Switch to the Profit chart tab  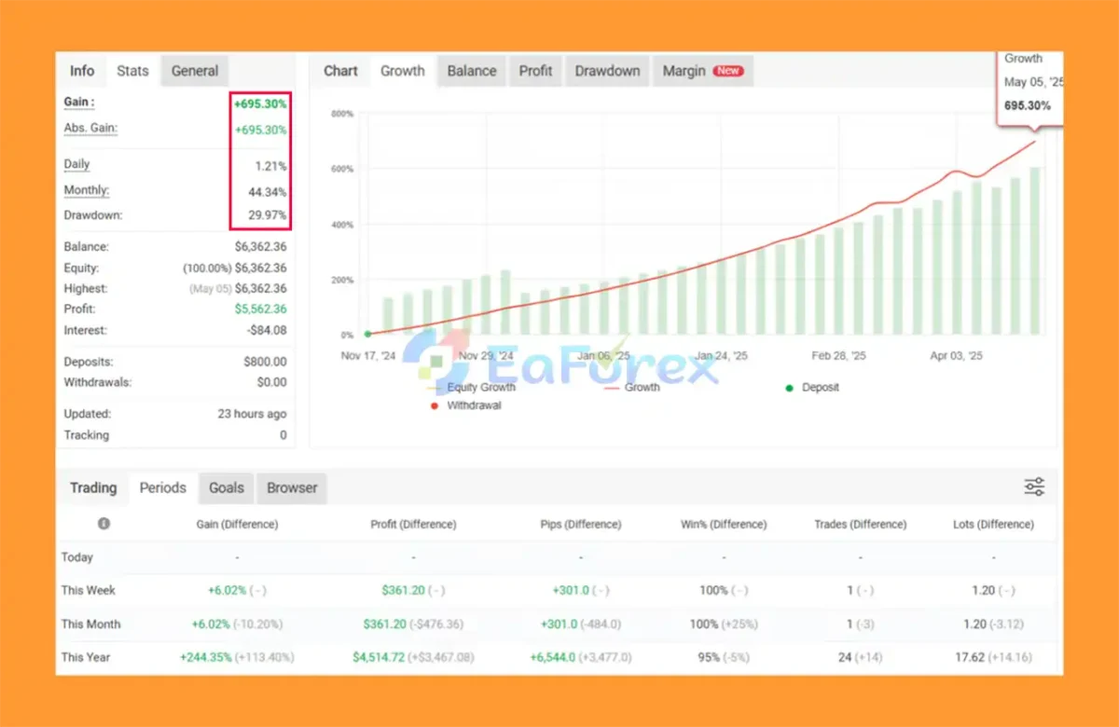click(535, 71)
